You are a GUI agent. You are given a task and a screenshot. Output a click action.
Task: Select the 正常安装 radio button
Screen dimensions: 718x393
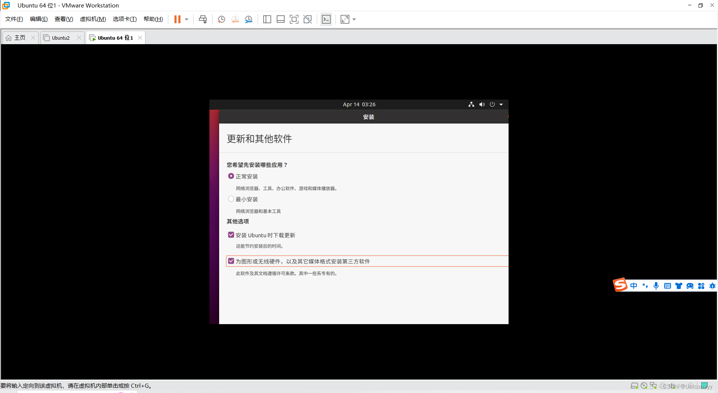click(x=231, y=176)
